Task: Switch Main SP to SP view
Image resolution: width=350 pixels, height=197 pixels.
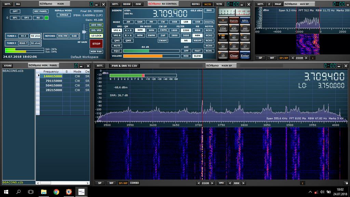Action: pos(99,183)
